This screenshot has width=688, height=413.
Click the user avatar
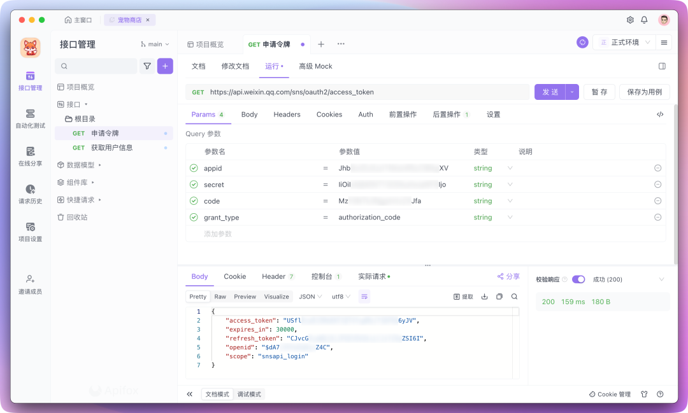pyautogui.click(x=664, y=20)
